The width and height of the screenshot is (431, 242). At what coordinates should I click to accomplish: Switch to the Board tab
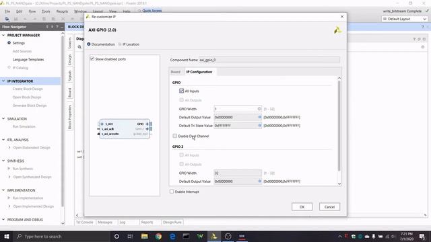tap(176, 72)
